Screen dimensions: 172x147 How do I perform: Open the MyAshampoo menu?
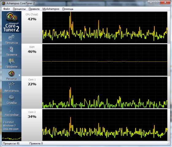coord(51,9)
